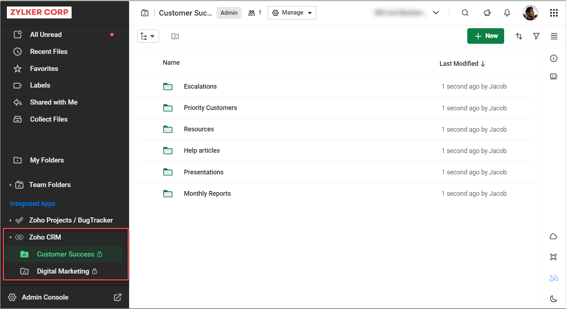Click the Monthly Reports folder icon
This screenshot has height=309, width=566.
[168, 194]
